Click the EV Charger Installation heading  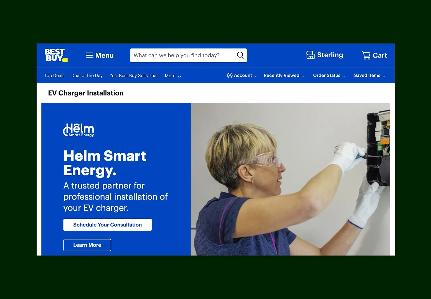point(86,93)
